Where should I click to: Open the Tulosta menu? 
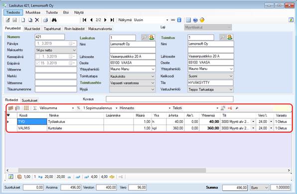pyautogui.click(x=52, y=12)
